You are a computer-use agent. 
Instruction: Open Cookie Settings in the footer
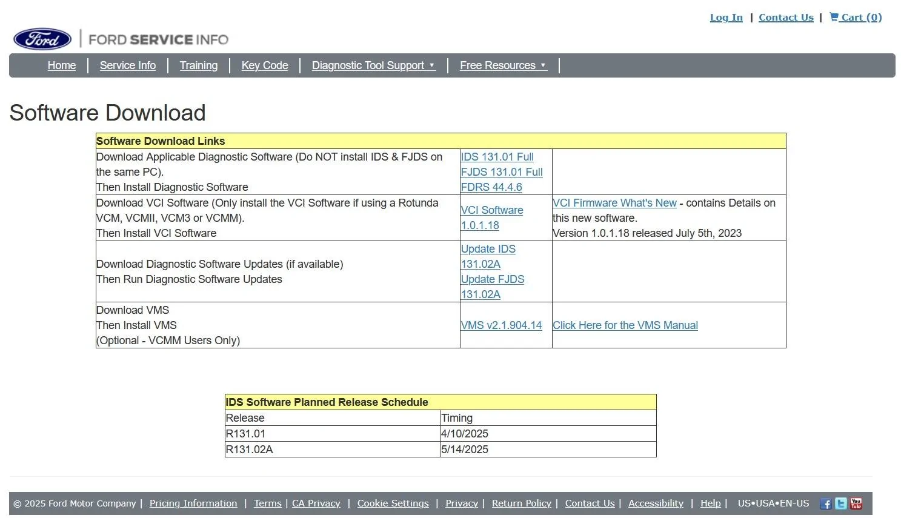tap(393, 503)
